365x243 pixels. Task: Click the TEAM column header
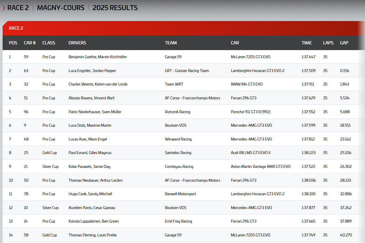pyautogui.click(x=171, y=43)
